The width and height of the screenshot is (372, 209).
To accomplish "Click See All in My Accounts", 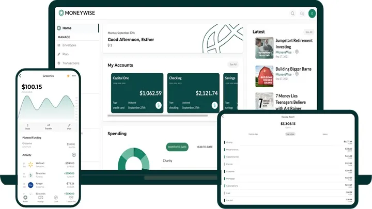I will pyautogui.click(x=233, y=65).
